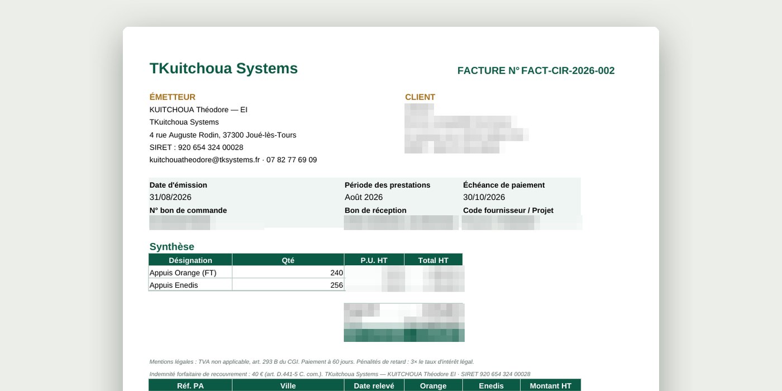Click the large "TKuitchoua Systems" company title
This screenshot has width=782, height=391.
coord(223,68)
